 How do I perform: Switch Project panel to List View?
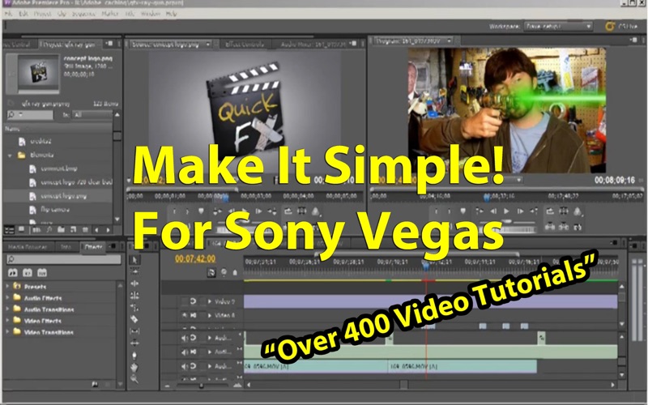point(9,229)
